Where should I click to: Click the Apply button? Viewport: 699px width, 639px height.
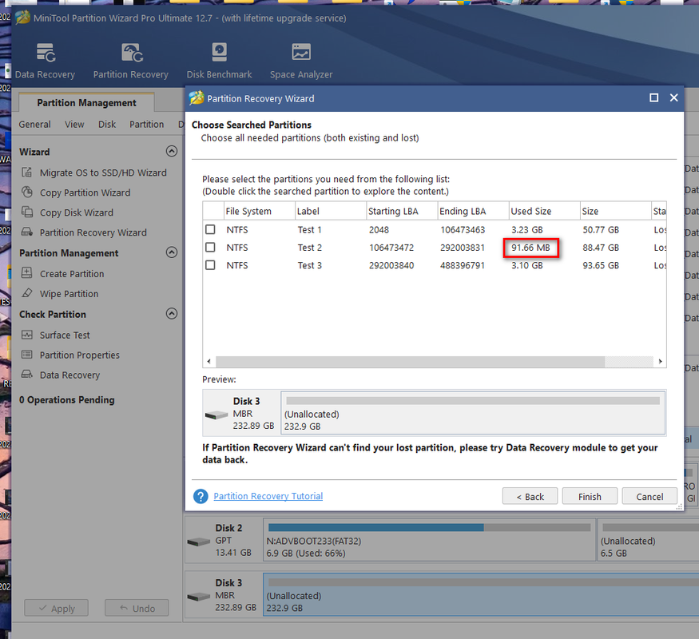pyautogui.click(x=56, y=608)
